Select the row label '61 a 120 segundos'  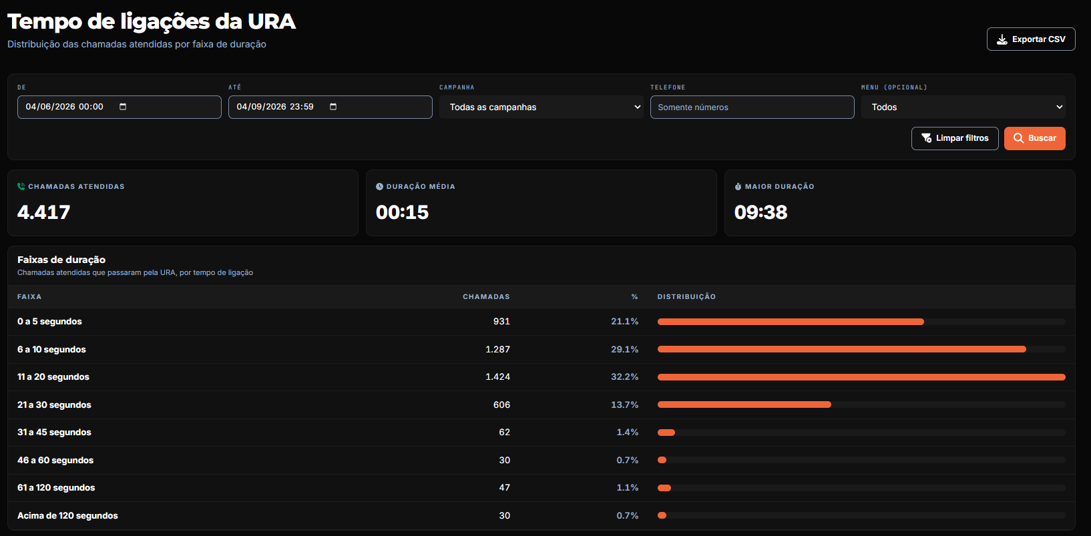point(56,488)
